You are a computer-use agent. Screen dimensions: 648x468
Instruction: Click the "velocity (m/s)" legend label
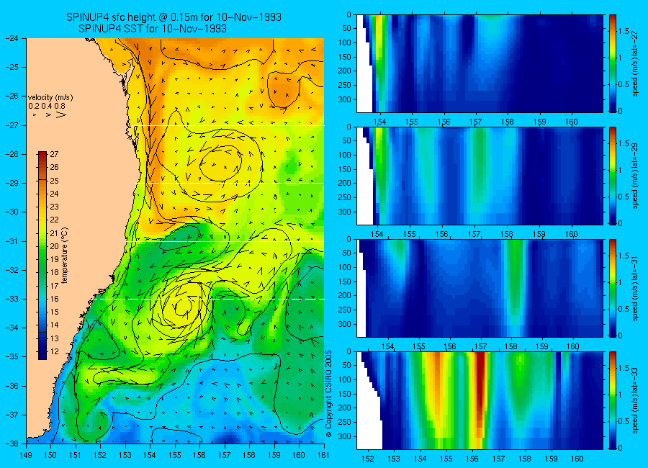50,98
